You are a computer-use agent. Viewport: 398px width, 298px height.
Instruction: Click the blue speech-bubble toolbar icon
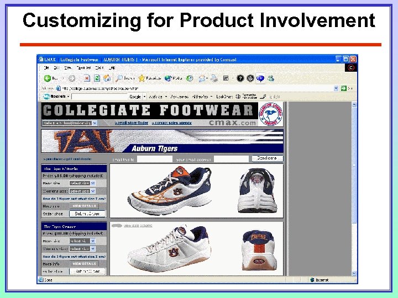pos(260,78)
